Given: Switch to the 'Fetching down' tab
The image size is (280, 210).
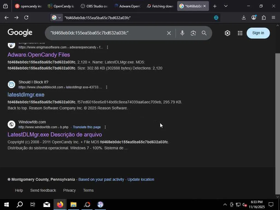Looking at the screenshot, I should [x=160, y=6].
